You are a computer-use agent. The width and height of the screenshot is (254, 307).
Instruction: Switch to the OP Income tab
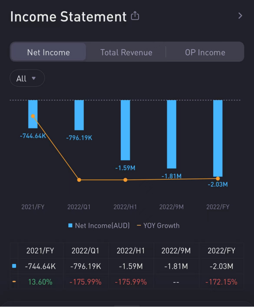pos(205,52)
